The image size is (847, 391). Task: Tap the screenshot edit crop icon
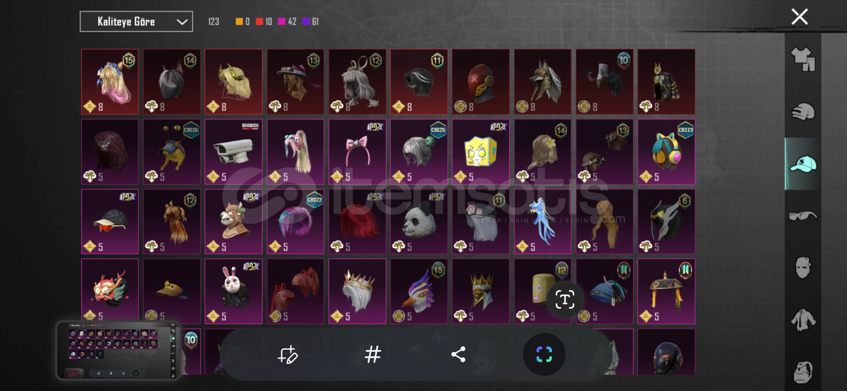288,354
